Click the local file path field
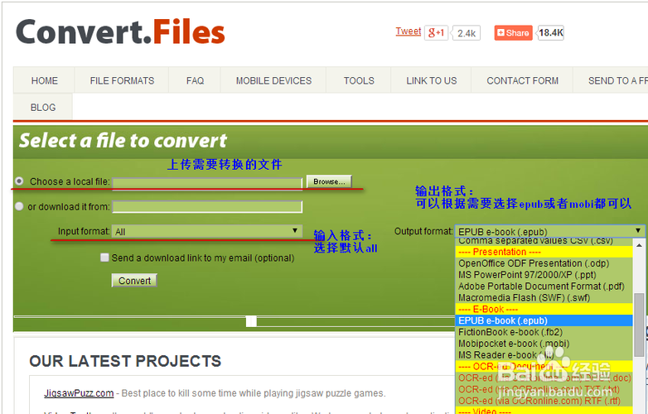648x414 pixels. tap(207, 183)
